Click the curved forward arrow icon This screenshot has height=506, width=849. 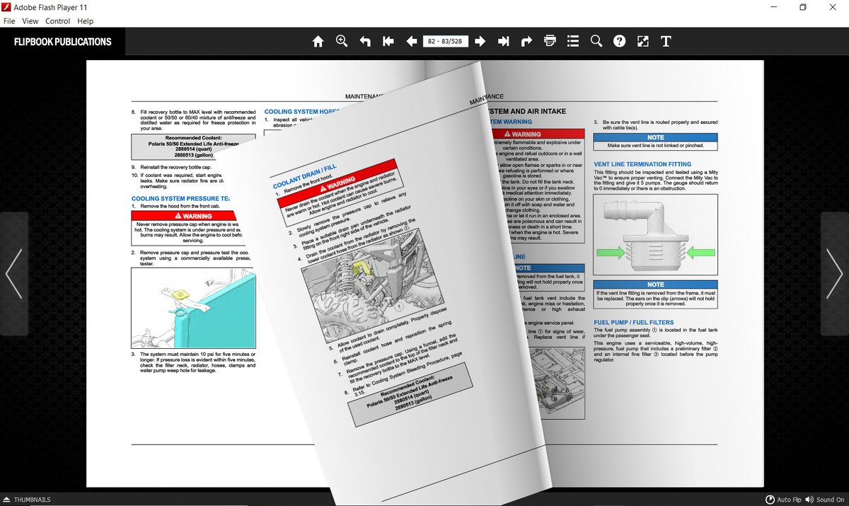[x=526, y=42]
